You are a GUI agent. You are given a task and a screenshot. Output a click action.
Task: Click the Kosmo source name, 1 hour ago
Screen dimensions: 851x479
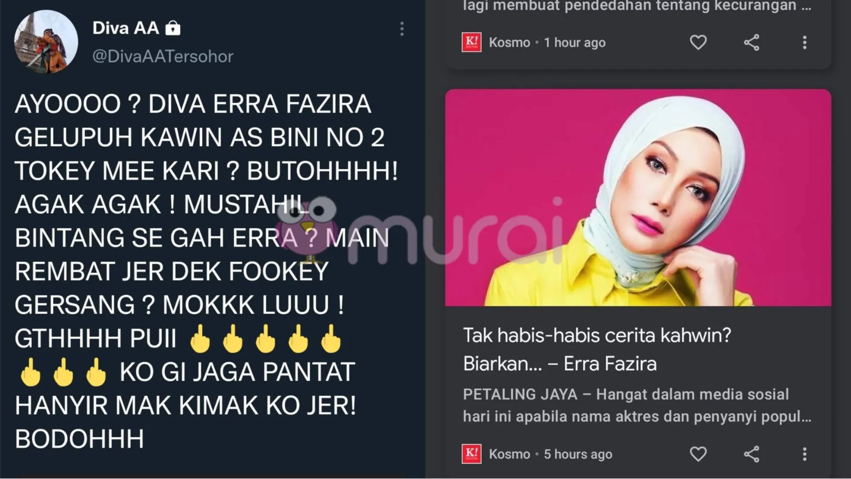509,43
